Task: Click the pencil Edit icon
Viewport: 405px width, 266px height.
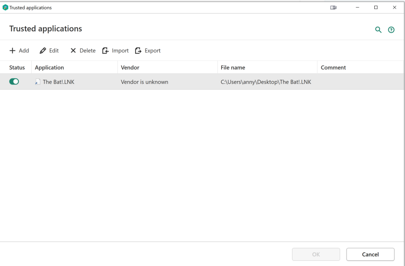Action: pos(43,51)
